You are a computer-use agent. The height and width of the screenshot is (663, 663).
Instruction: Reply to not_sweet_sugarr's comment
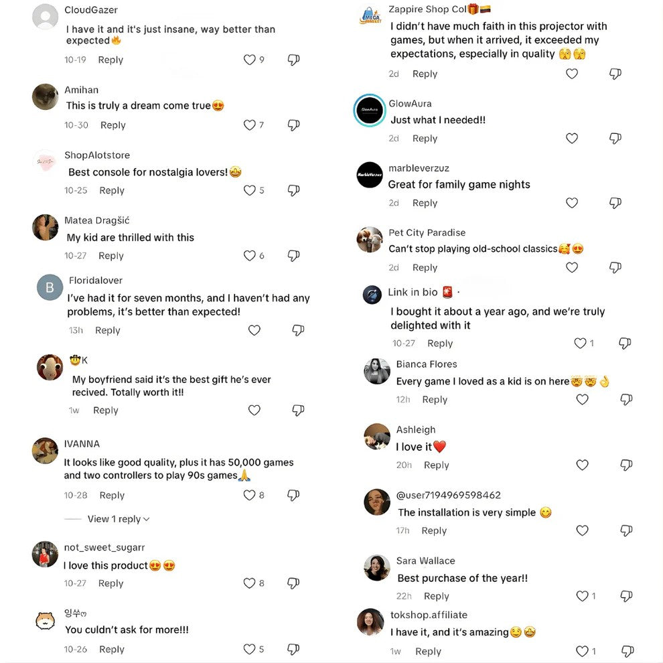click(x=110, y=583)
